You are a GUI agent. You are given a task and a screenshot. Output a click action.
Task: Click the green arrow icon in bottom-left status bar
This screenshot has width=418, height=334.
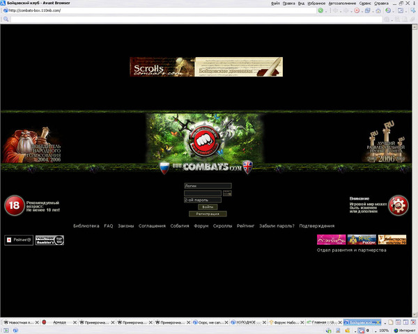coord(6,331)
